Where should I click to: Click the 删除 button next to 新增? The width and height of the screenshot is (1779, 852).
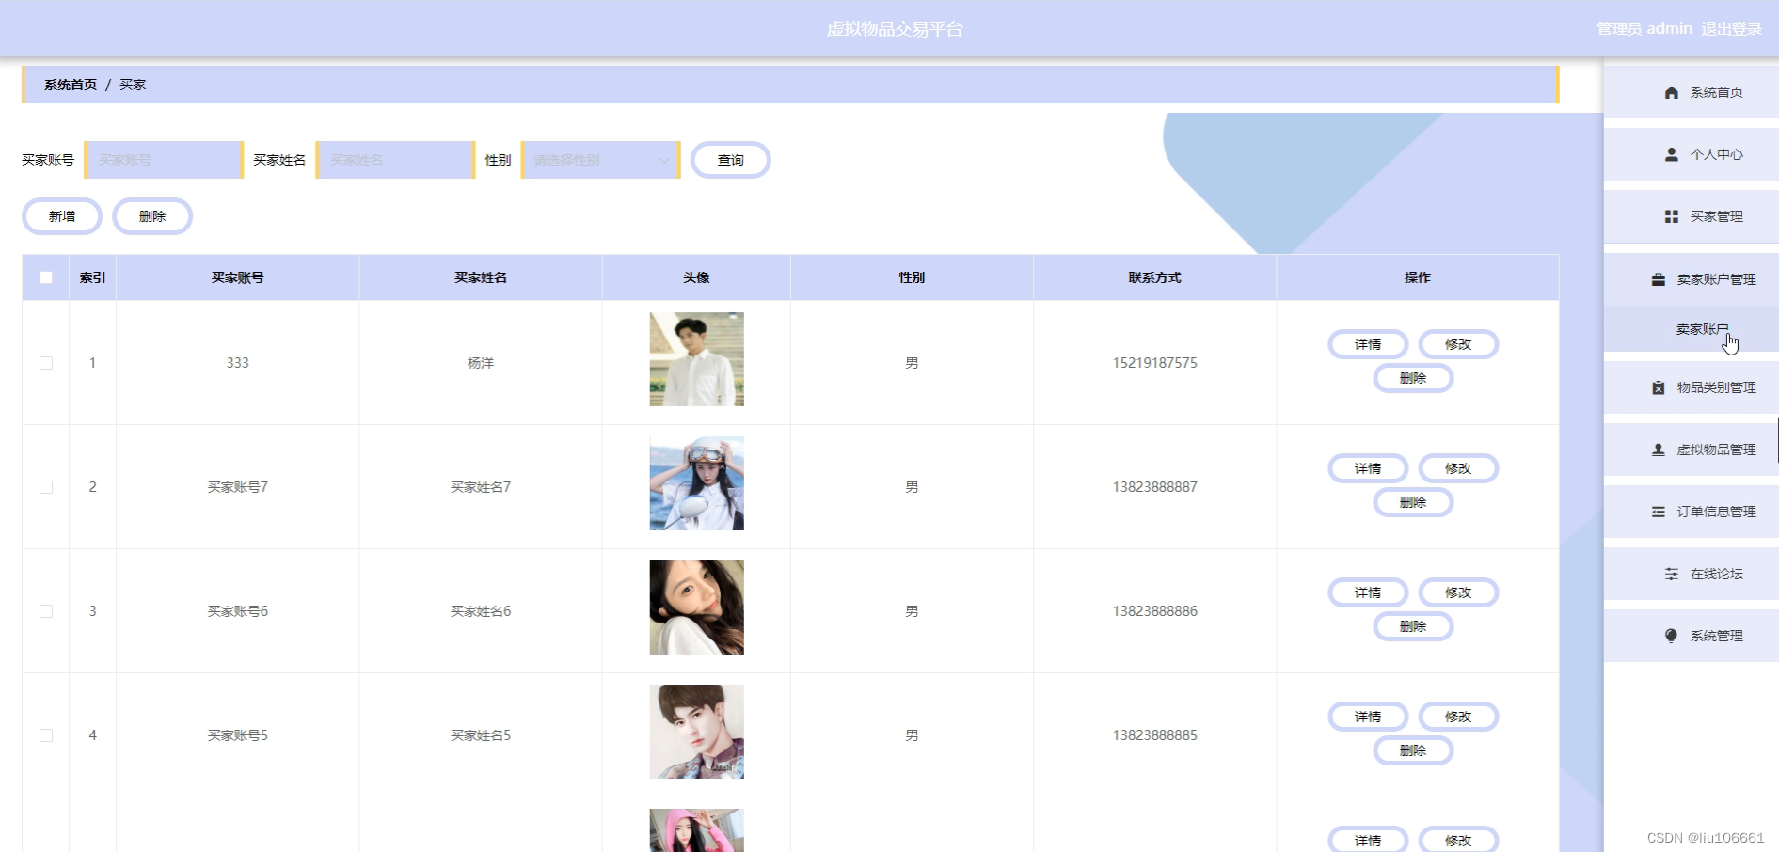[x=152, y=216]
